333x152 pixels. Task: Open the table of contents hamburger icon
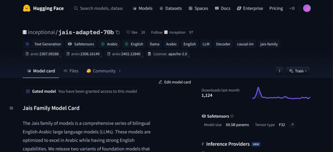(11, 108)
